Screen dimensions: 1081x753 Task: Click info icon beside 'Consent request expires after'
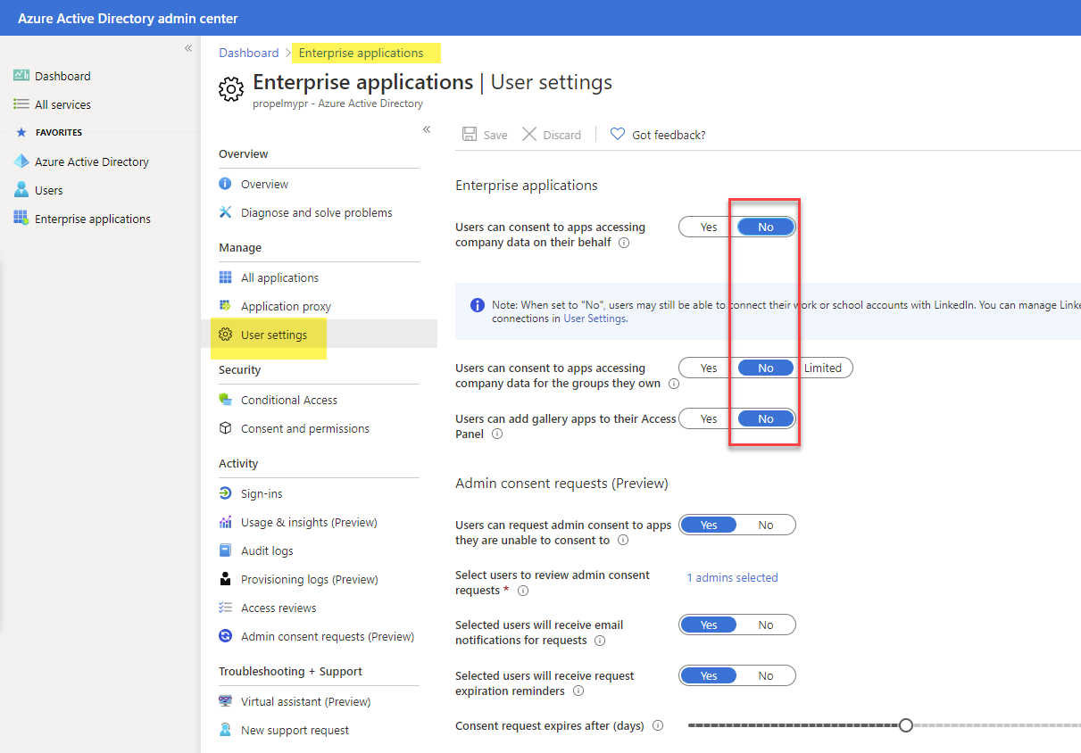(658, 725)
